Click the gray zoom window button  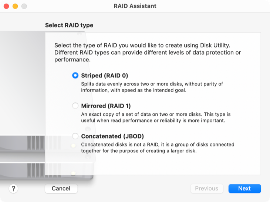[x=24, y=6]
